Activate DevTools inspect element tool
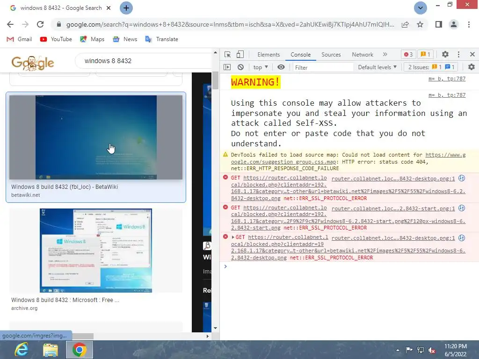Viewport: 479px width, 359px height. (228, 54)
